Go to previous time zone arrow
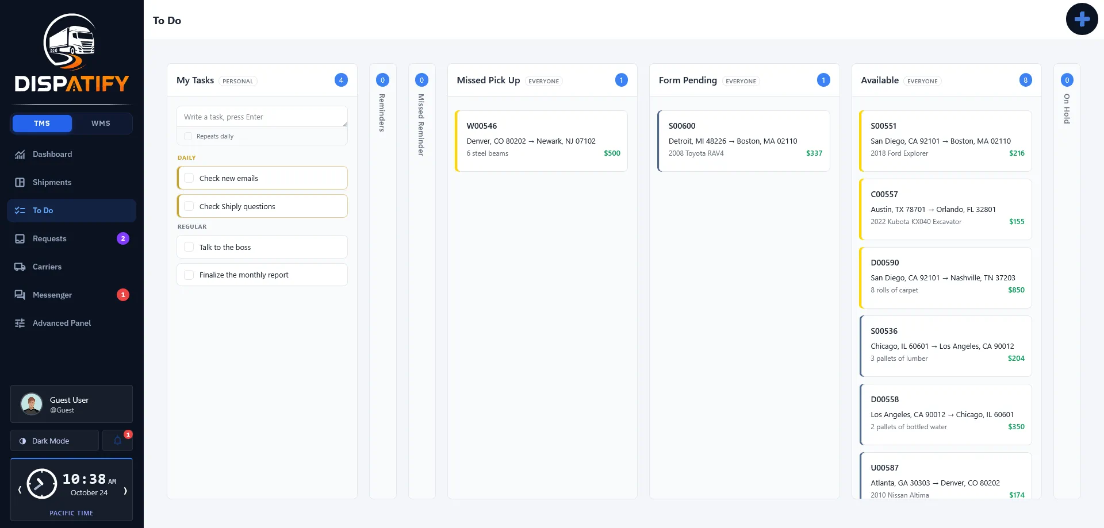1104x528 pixels. (20, 490)
